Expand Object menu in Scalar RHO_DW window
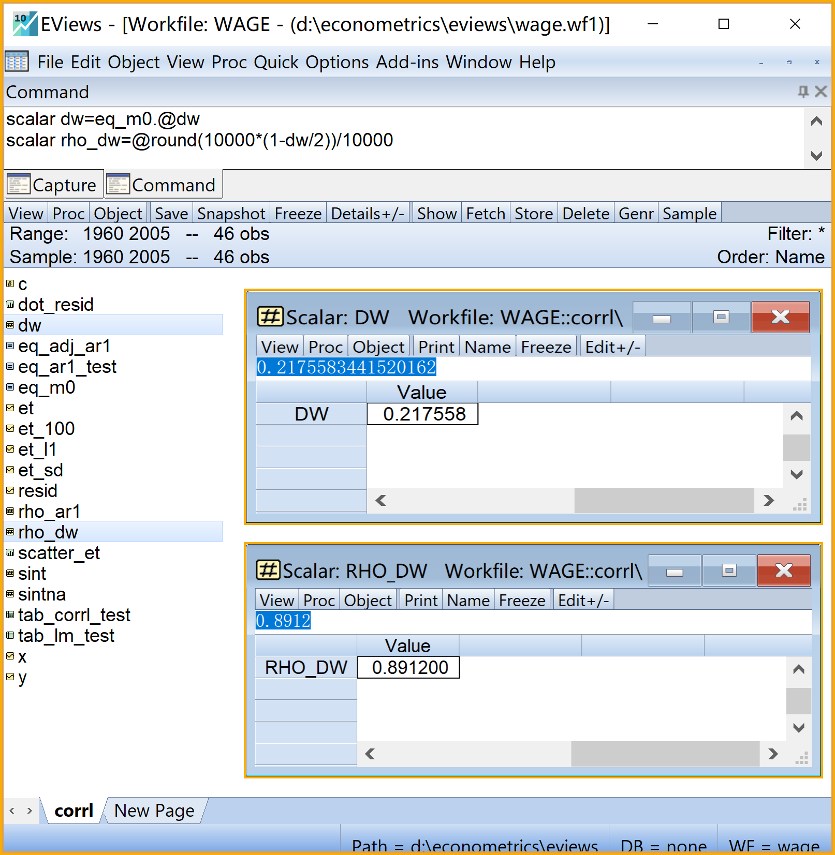The height and width of the screenshot is (855, 835). point(368,600)
